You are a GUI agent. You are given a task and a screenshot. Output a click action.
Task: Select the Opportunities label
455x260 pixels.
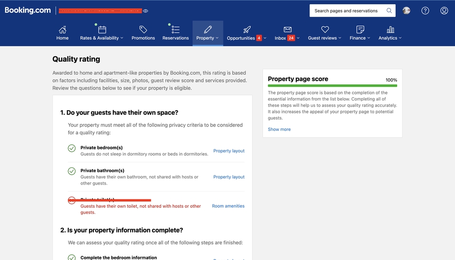241,38
